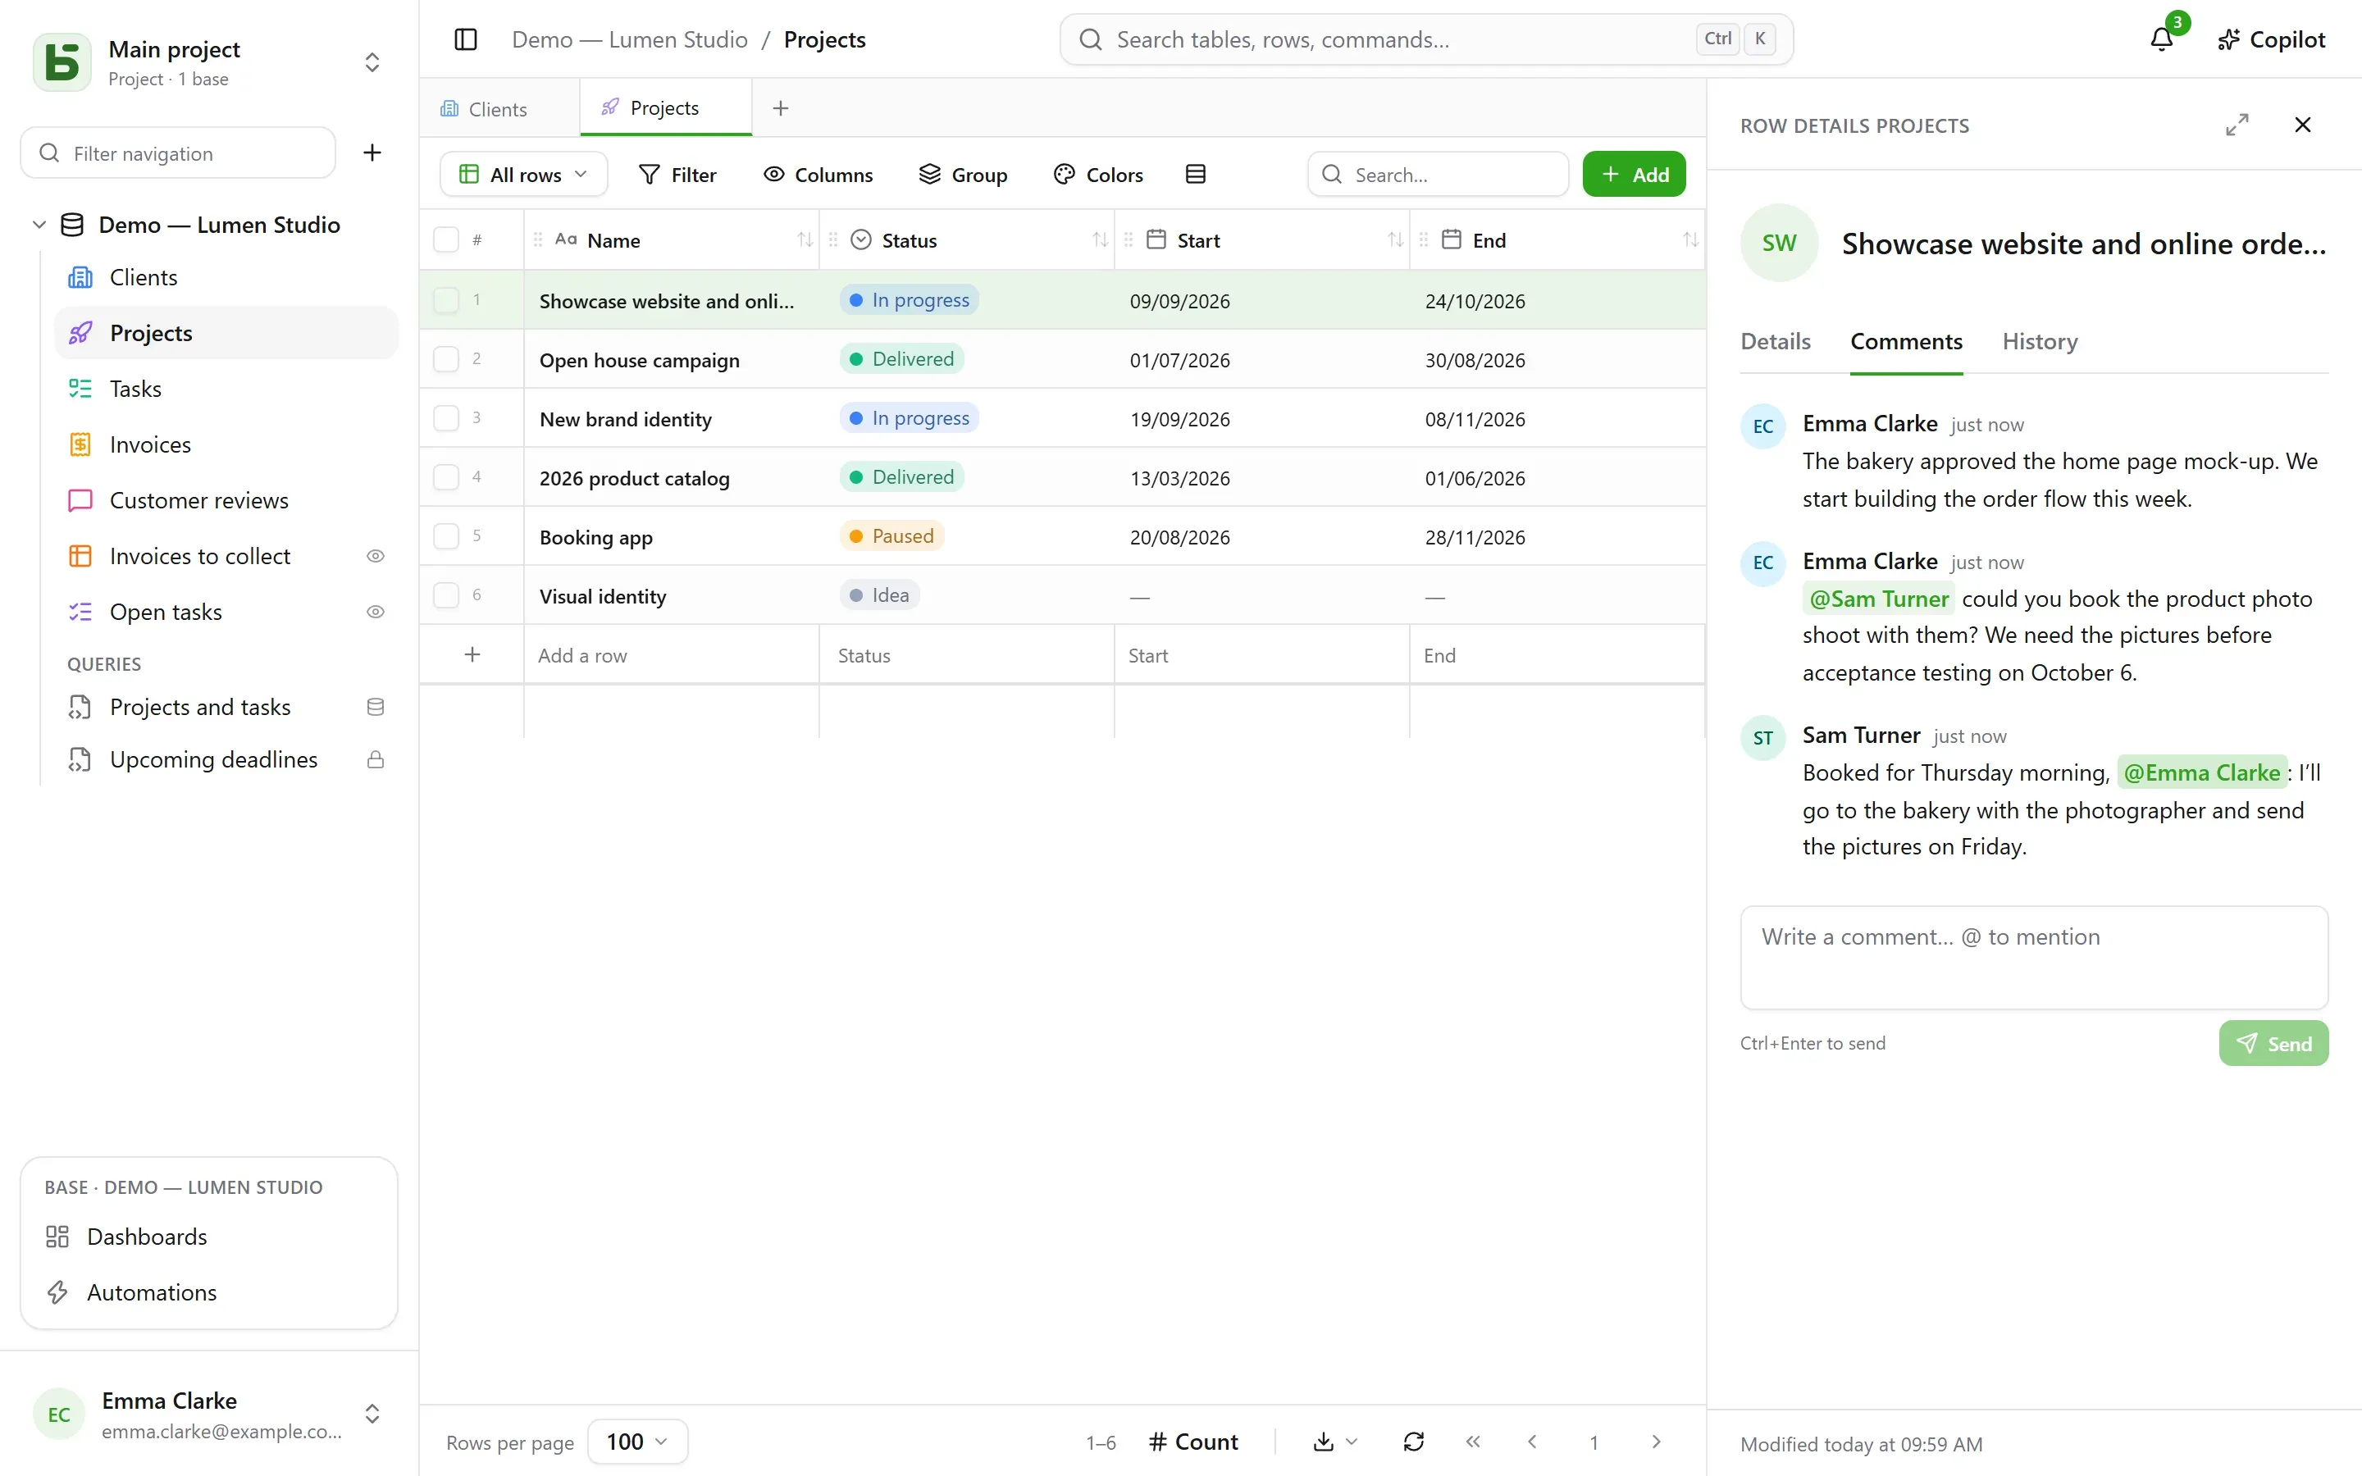Open the Copilot assistant
This screenshot has height=1476, width=2362.
[x=2271, y=39]
